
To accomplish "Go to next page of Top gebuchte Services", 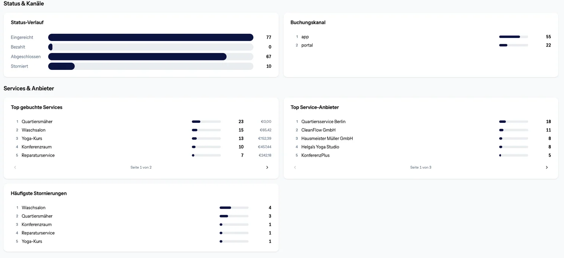I will click(267, 167).
